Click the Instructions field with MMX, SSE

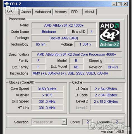[76, 73]
